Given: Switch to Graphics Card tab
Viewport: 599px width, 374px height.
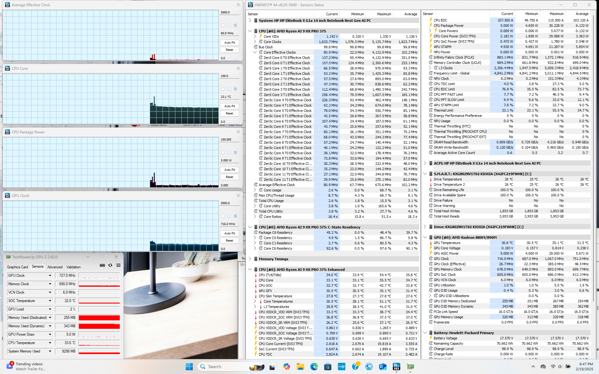Looking at the screenshot, I should [17, 267].
